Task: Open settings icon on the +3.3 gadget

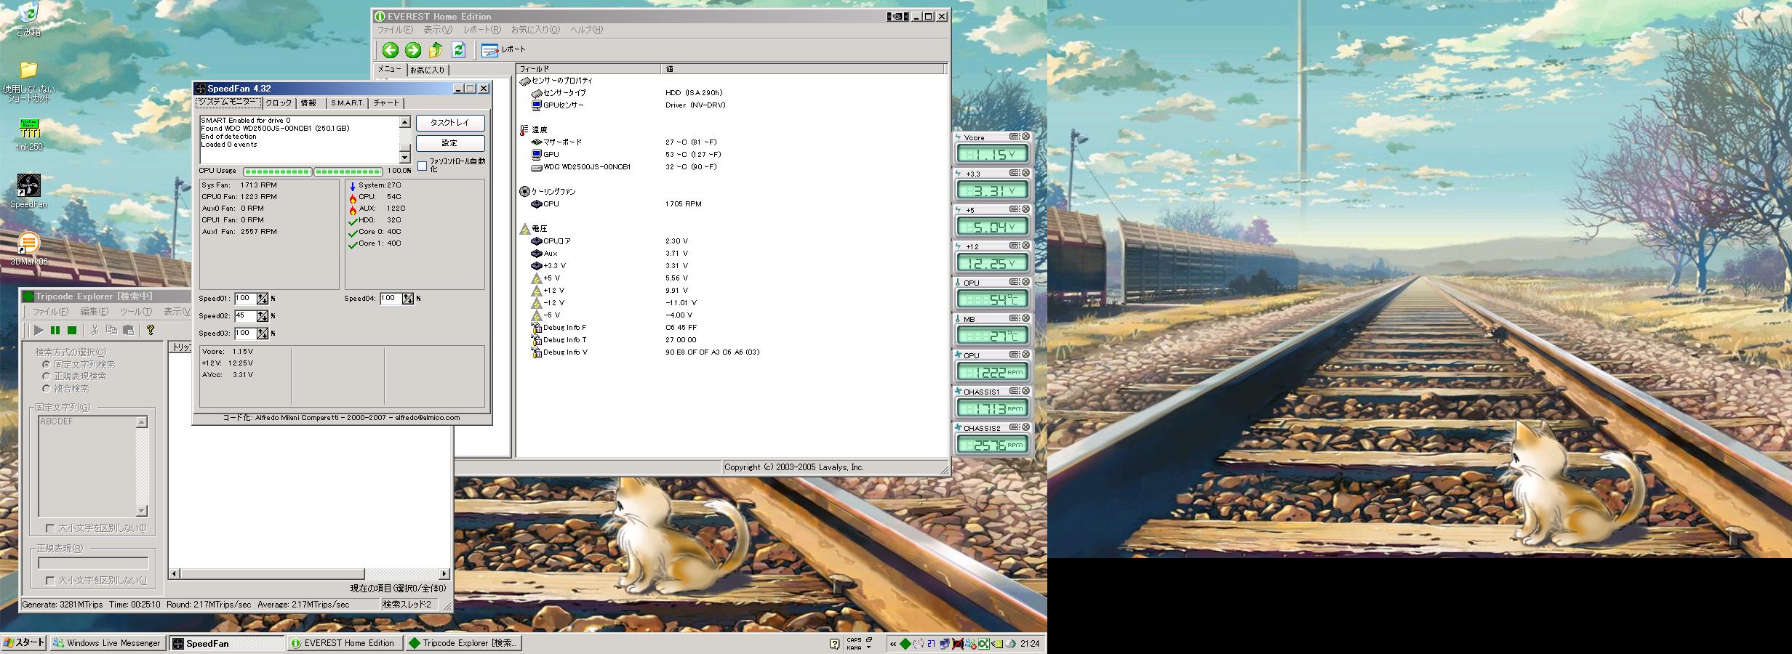Action: 1014,173
